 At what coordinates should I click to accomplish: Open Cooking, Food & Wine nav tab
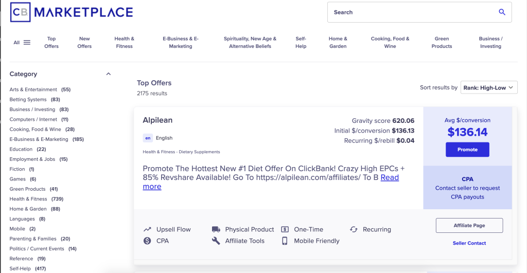(x=390, y=42)
